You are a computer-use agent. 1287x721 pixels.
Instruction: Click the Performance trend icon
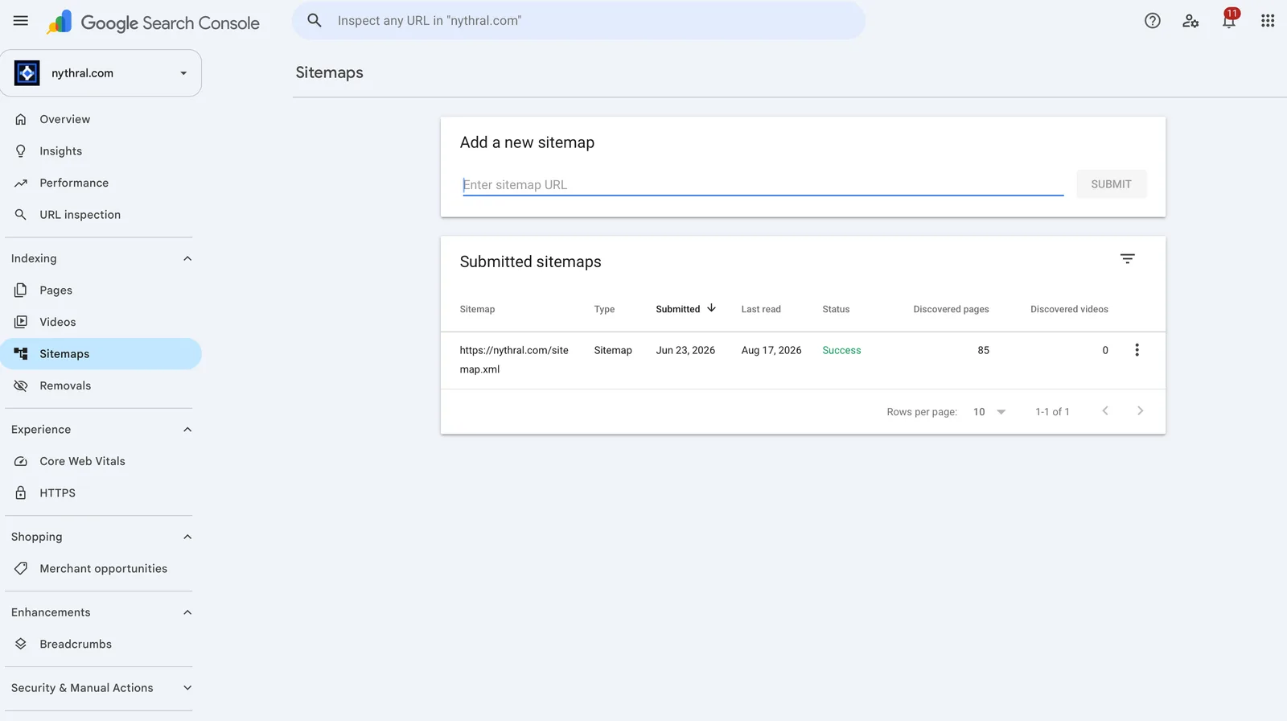pos(21,183)
